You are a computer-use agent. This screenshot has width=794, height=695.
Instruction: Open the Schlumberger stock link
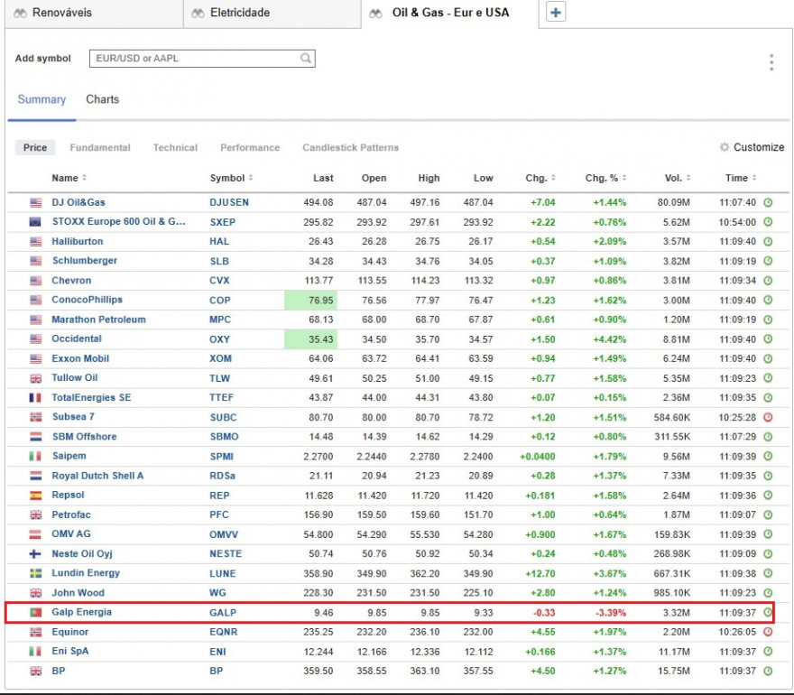[85, 260]
